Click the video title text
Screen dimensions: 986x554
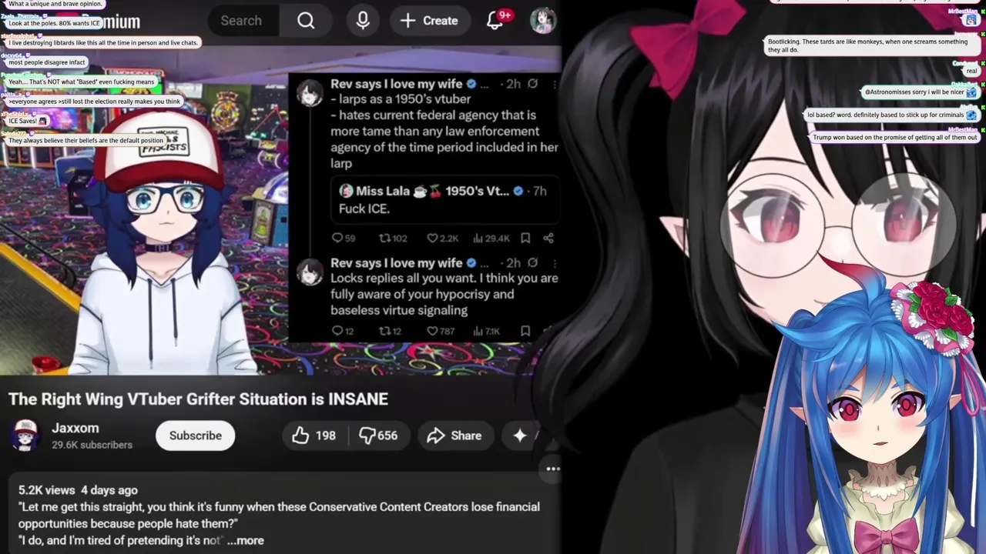(198, 399)
